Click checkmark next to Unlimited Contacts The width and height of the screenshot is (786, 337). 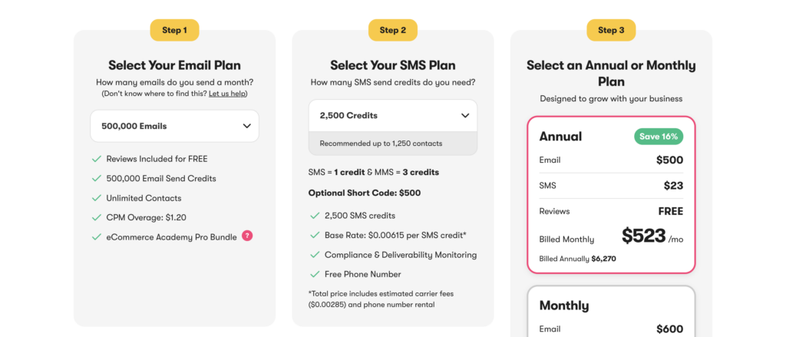(97, 198)
